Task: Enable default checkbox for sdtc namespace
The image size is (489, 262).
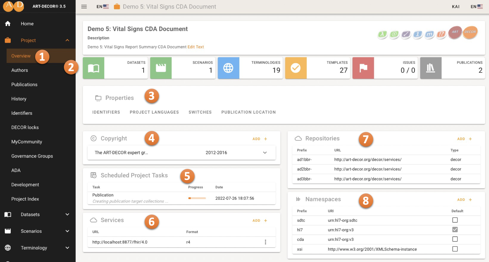Action: point(455,220)
